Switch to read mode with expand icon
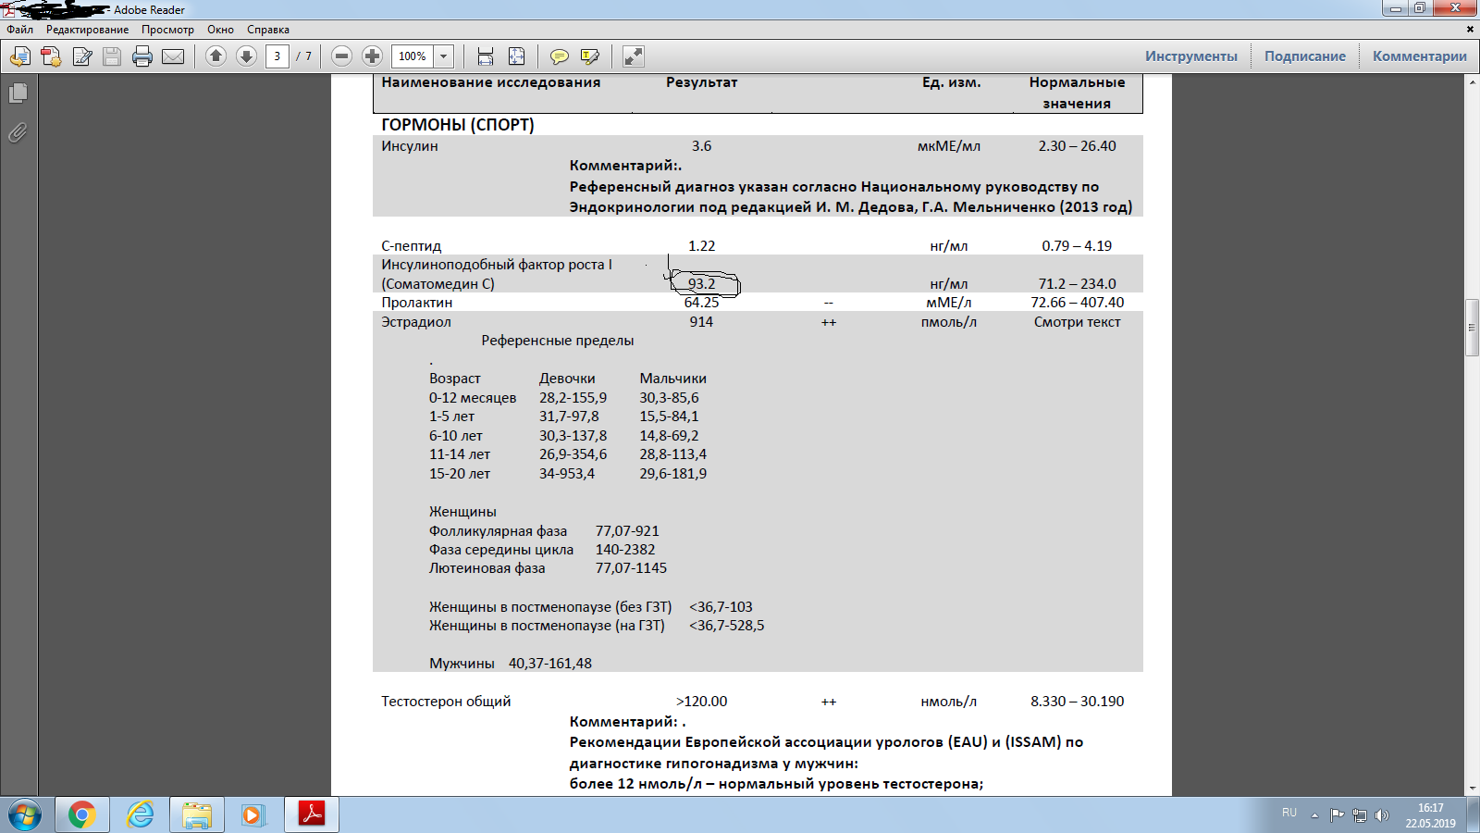Image resolution: width=1480 pixels, height=833 pixels. pyautogui.click(x=634, y=56)
